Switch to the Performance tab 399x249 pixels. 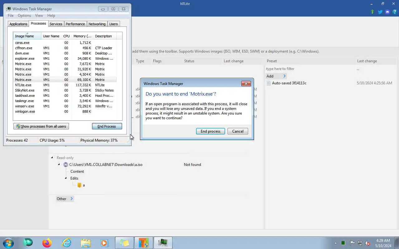75,24
